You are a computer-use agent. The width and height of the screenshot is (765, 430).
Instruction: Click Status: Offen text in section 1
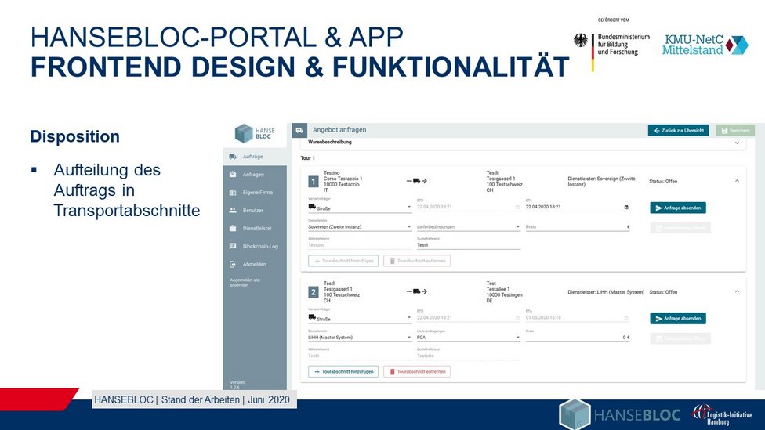pyautogui.click(x=663, y=182)
